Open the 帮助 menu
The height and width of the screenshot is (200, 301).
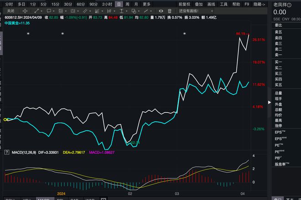pyautogui.click(x=236, y=4)
